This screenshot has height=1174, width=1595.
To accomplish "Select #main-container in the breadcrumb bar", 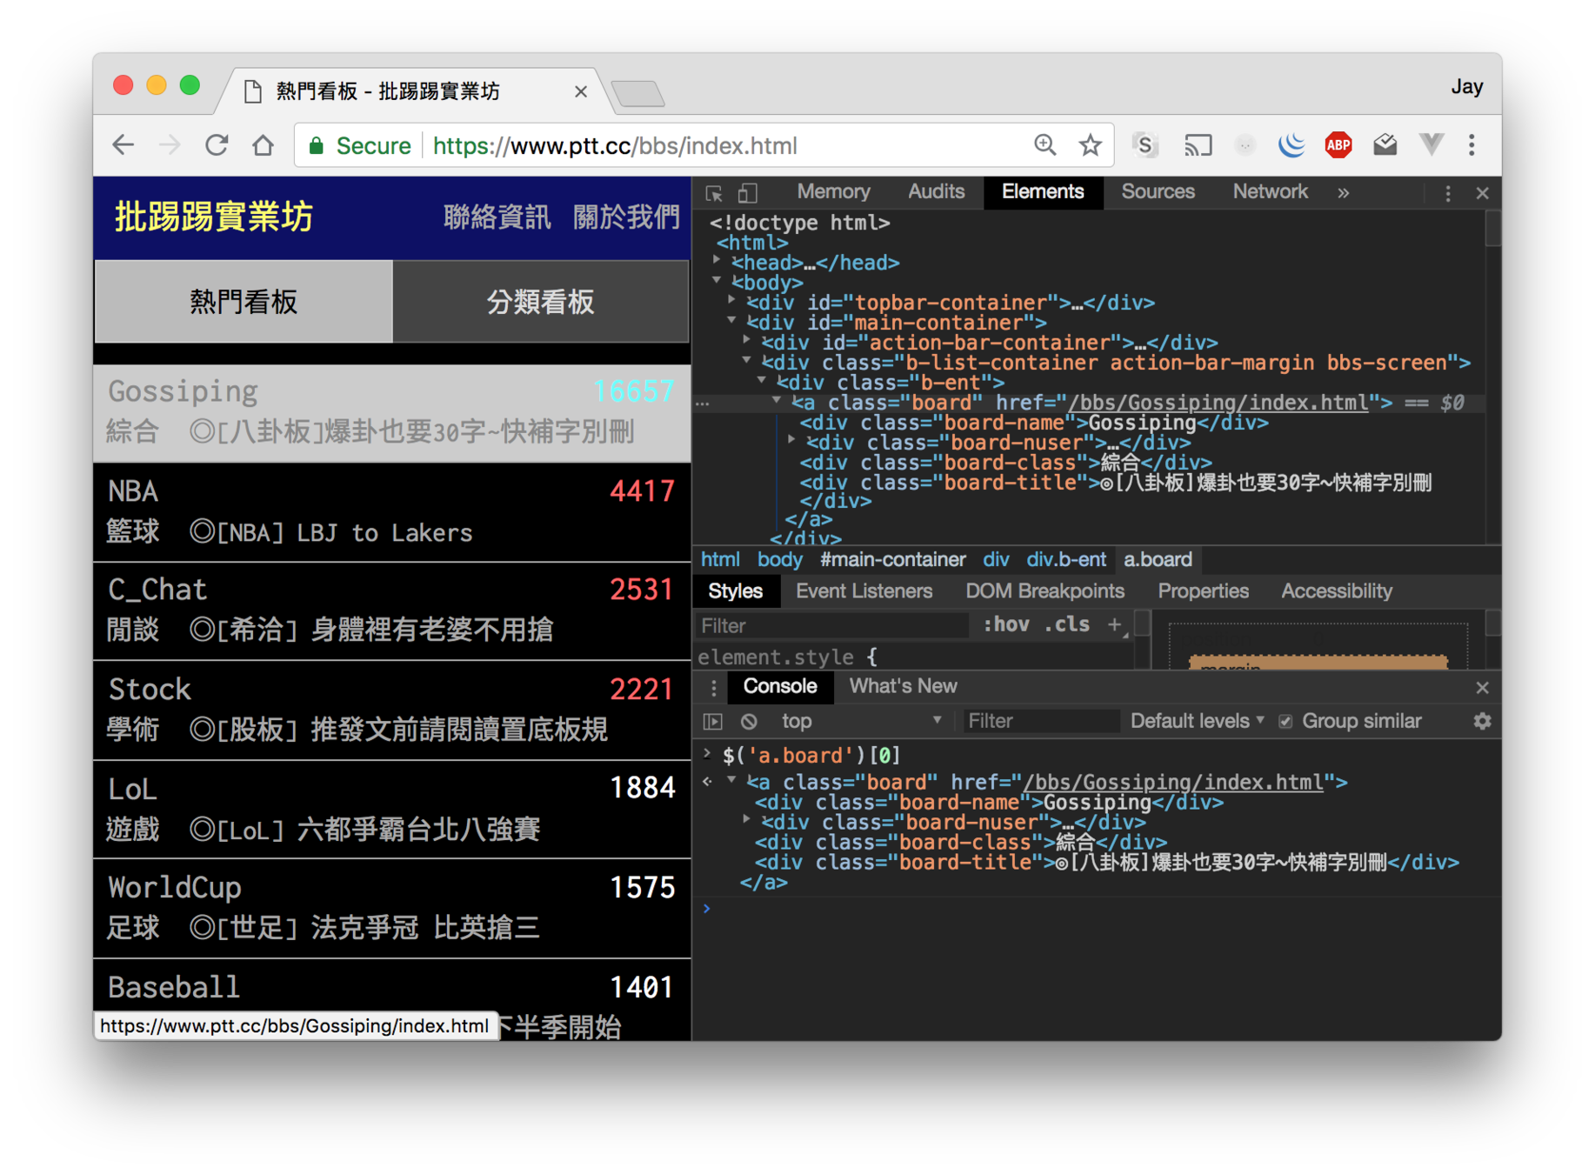I will 892,560.
